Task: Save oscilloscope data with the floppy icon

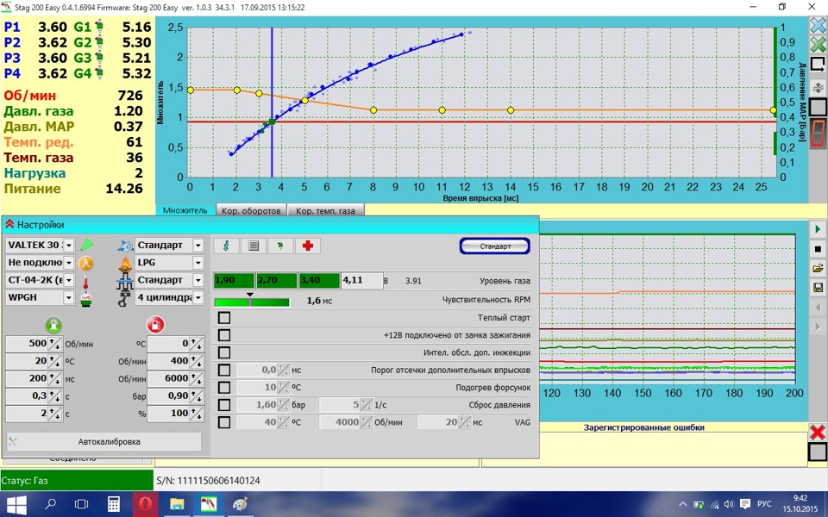Action: point(818,287)
